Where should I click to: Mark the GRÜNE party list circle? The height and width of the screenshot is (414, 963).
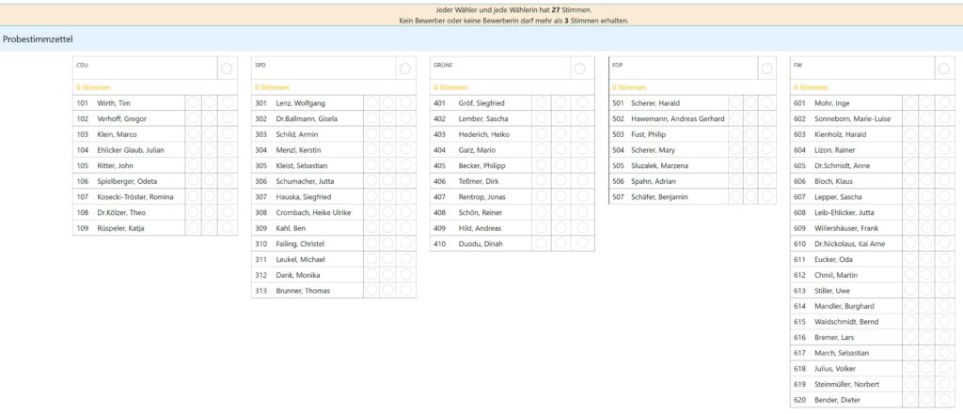coord(580,68)
